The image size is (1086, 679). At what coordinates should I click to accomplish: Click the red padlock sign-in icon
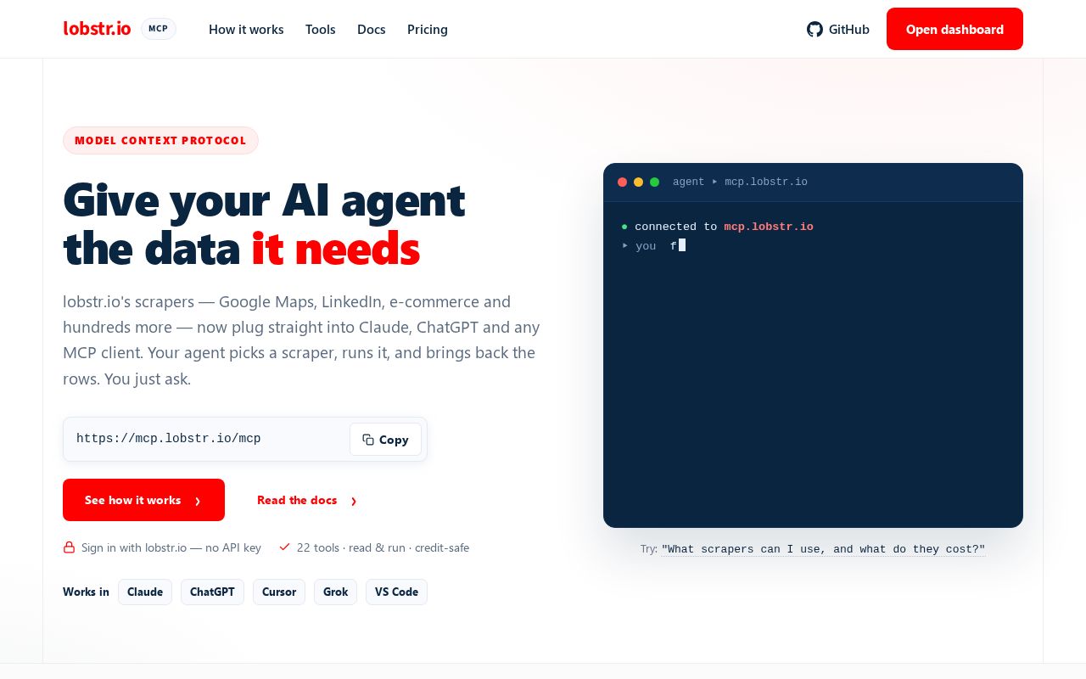tap(69, 547)
